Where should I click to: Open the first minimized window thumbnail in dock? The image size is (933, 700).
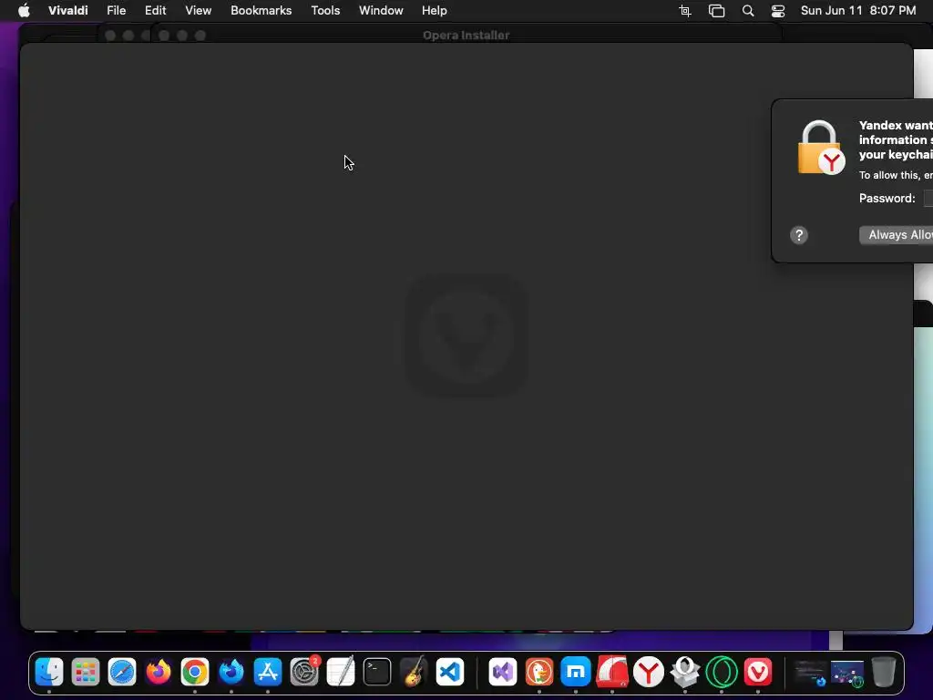[x=810, y=674]
